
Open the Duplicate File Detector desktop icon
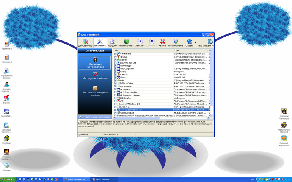pos(6,73)
